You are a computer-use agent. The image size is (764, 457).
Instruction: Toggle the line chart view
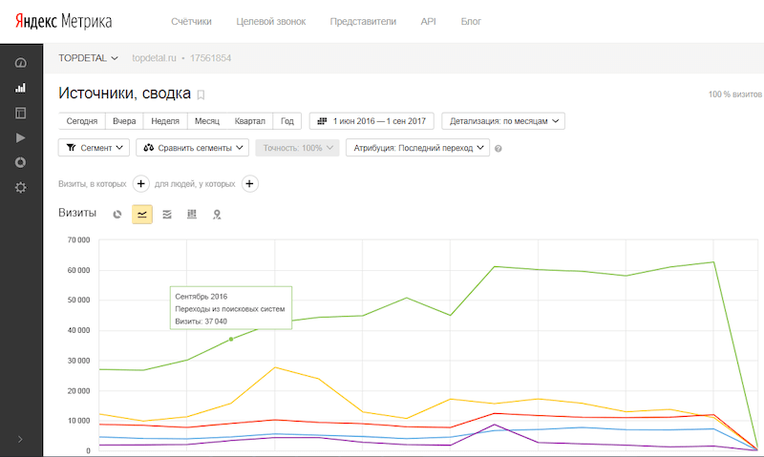coord(142,215)
